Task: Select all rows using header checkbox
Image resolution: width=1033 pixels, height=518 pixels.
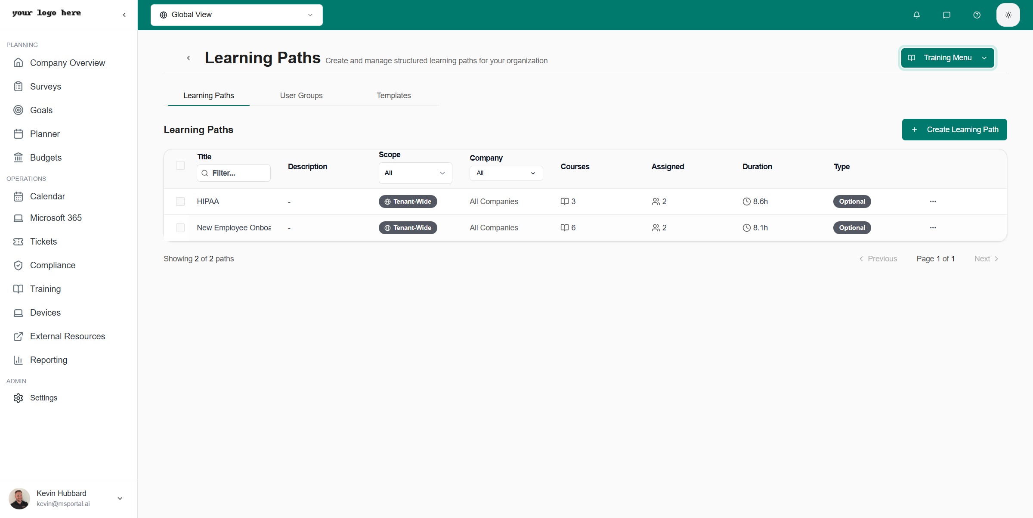Action: tap(180, 165)
